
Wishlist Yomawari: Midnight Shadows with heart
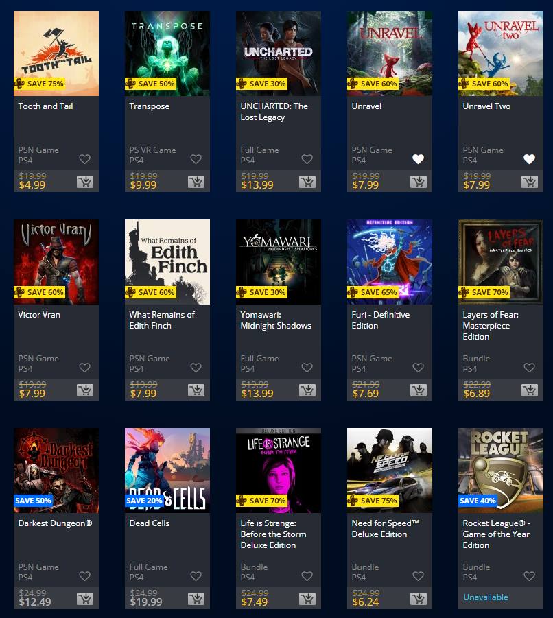pyautogui.click(x=307, y=368)
